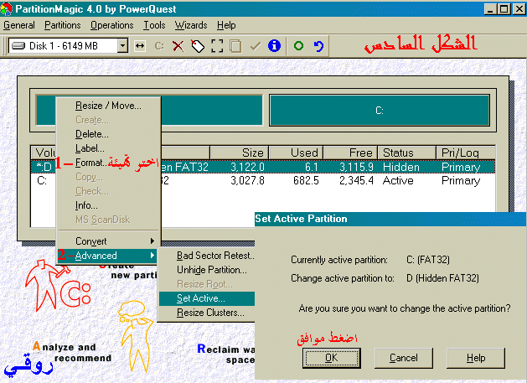The height and width of the screenshot is (383, 527).
Task: Click the check mark toolbar icon
Action: click(x=256, y=46)
